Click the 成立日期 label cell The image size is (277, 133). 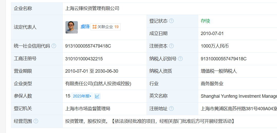172,34
